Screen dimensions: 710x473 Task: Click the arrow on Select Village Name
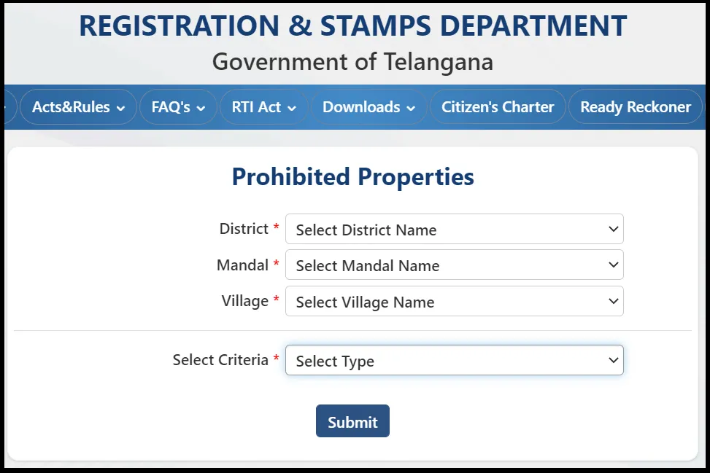(x=613, y=302)
